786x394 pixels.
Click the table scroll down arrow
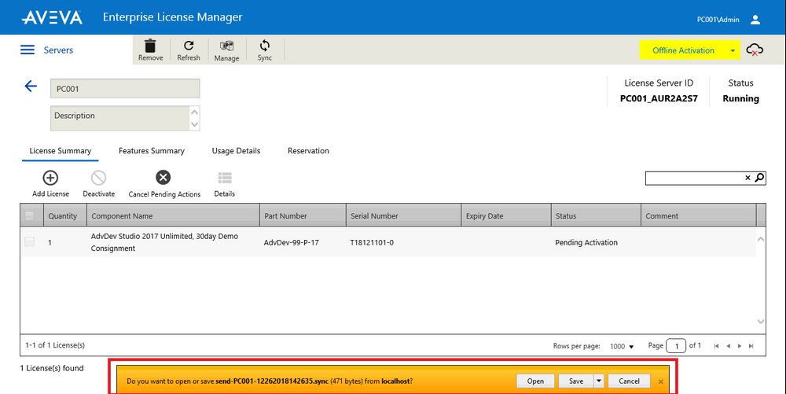click(760, 322)
